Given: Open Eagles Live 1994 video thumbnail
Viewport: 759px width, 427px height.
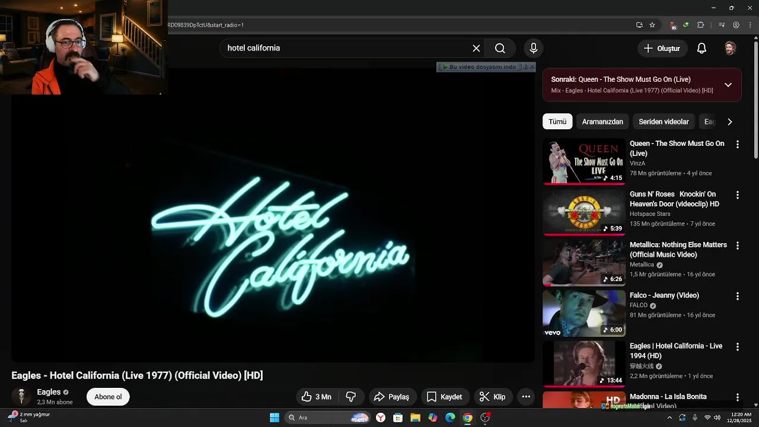Looking at the screenshot, I should coord(584,364).
